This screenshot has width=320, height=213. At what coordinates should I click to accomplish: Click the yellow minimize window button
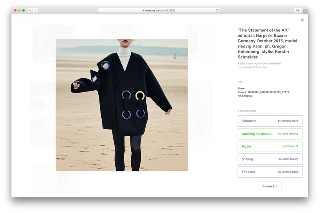tap(19, 10)
